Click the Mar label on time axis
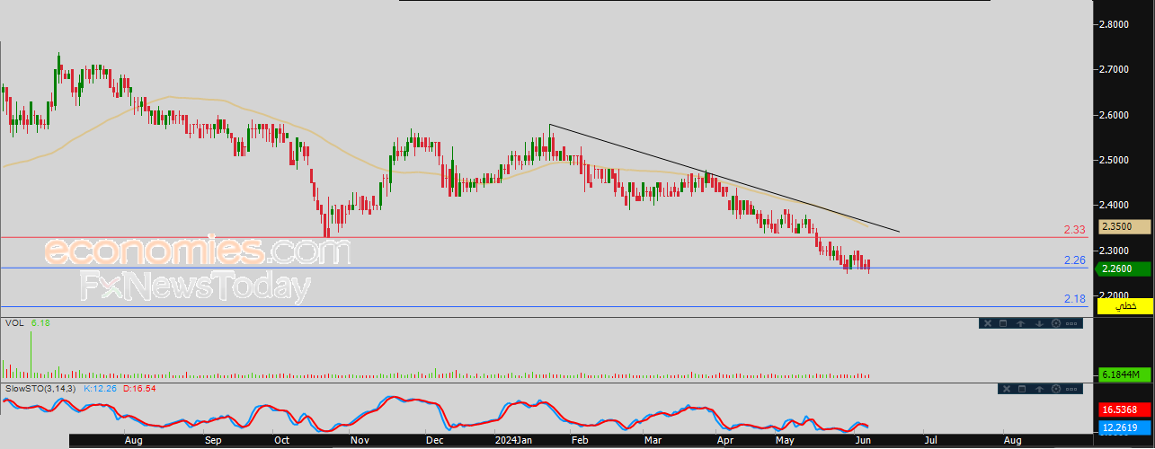The height and width of the screenshot is (449, 1155). (654, 441)
